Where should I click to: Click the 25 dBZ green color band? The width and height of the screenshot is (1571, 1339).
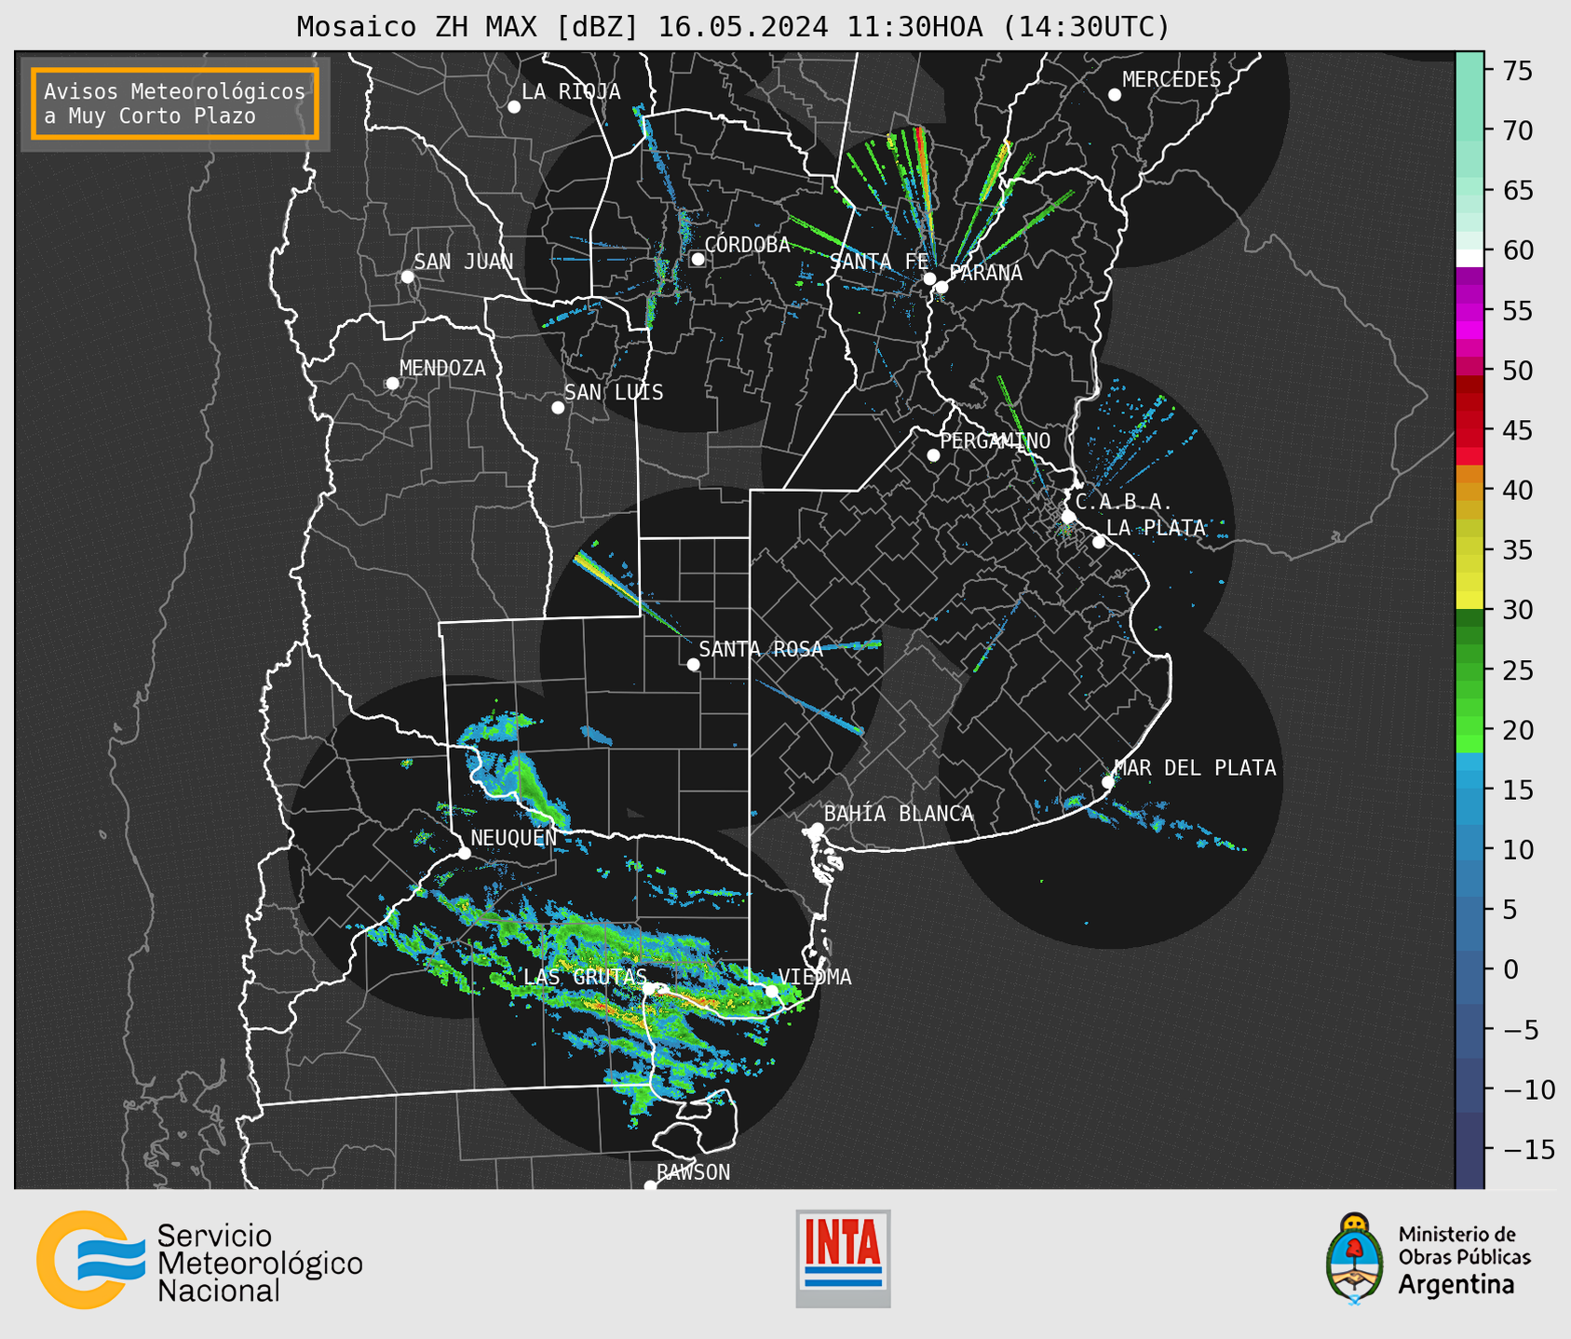tap(1469, 670)
